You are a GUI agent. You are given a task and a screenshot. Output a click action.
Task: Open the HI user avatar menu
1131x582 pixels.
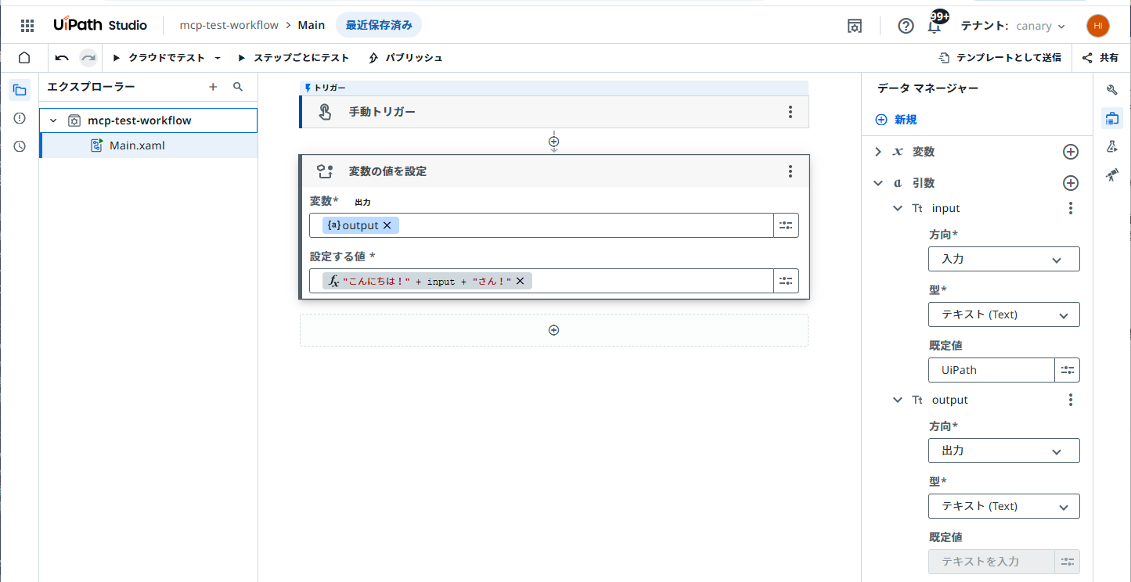tap(1097, 26)
